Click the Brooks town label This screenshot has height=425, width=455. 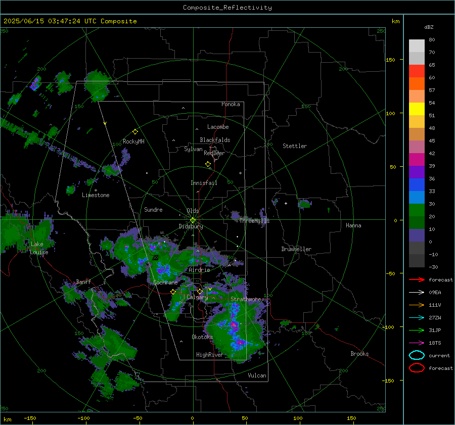click(359, 354)
